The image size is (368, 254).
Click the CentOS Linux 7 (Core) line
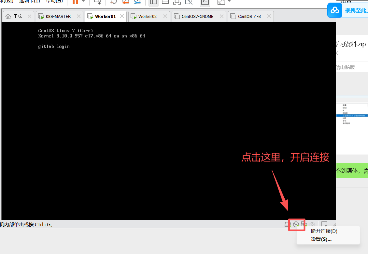point(65,31)
